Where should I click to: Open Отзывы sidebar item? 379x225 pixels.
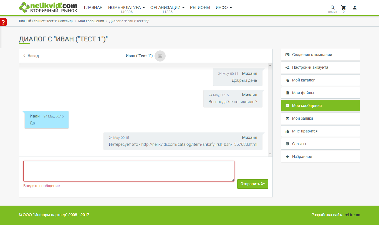click(x=320, y=144)
